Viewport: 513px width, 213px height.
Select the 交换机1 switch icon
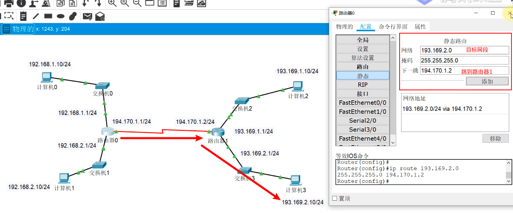point(99,165)
